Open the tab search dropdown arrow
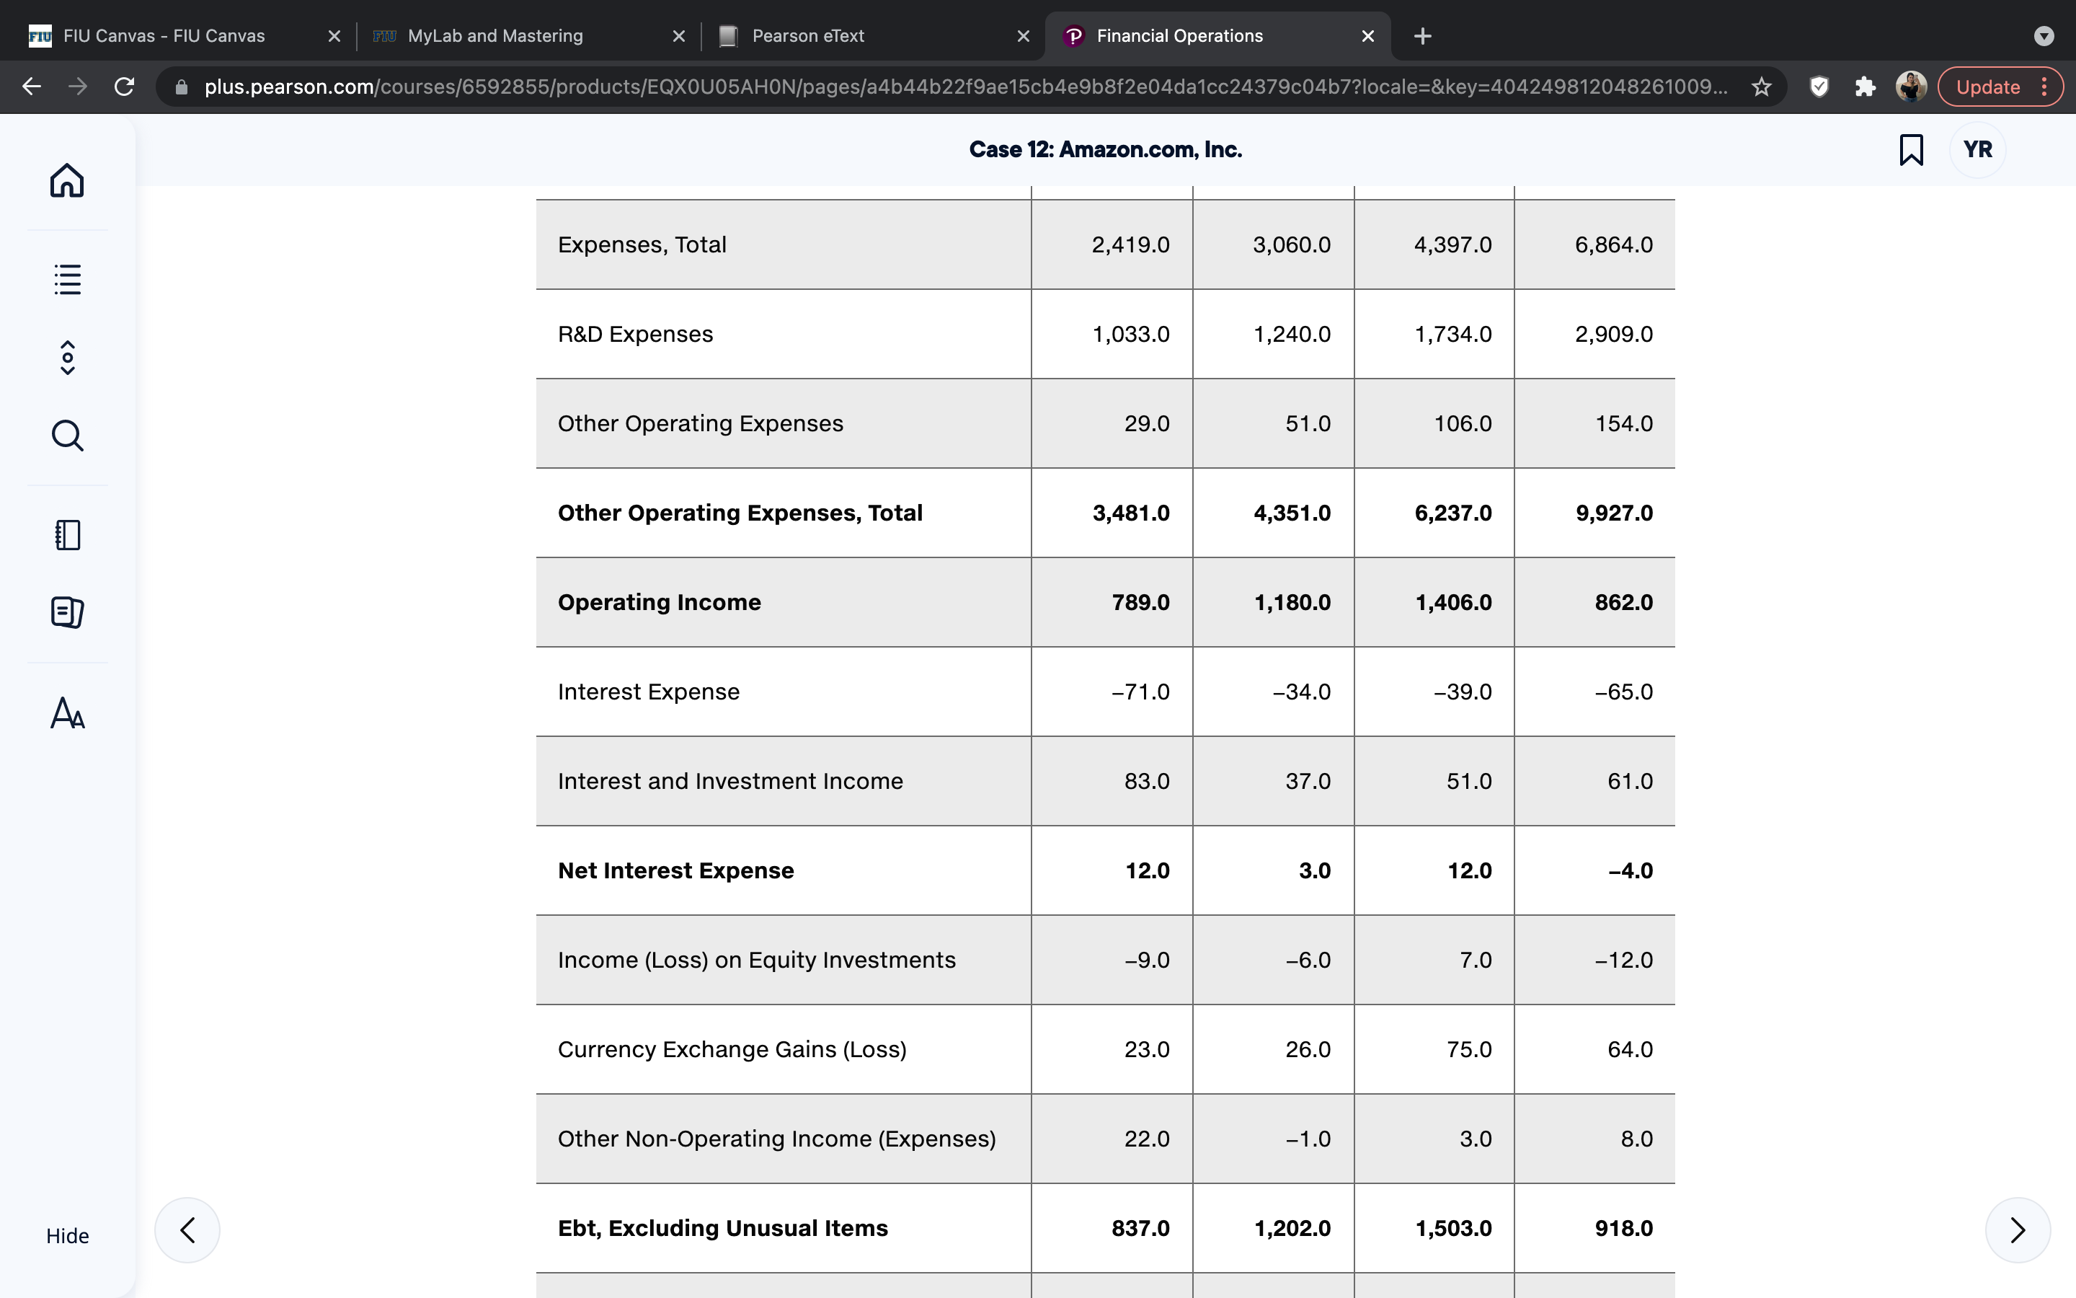Screen dimensions: 2076x1298 pos(2044,36)
